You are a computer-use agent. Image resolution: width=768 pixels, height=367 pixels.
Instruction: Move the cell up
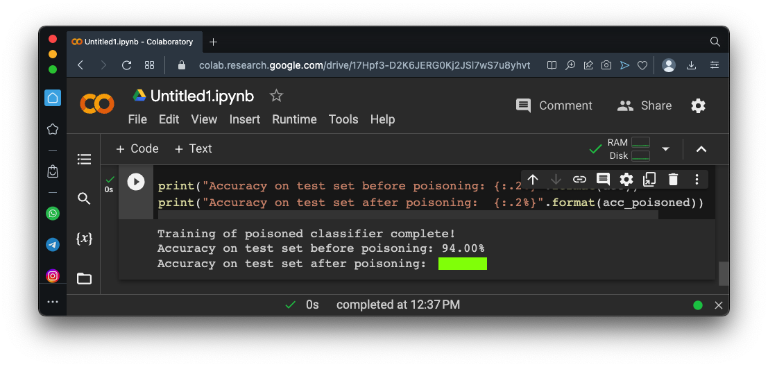pos(533,180)
